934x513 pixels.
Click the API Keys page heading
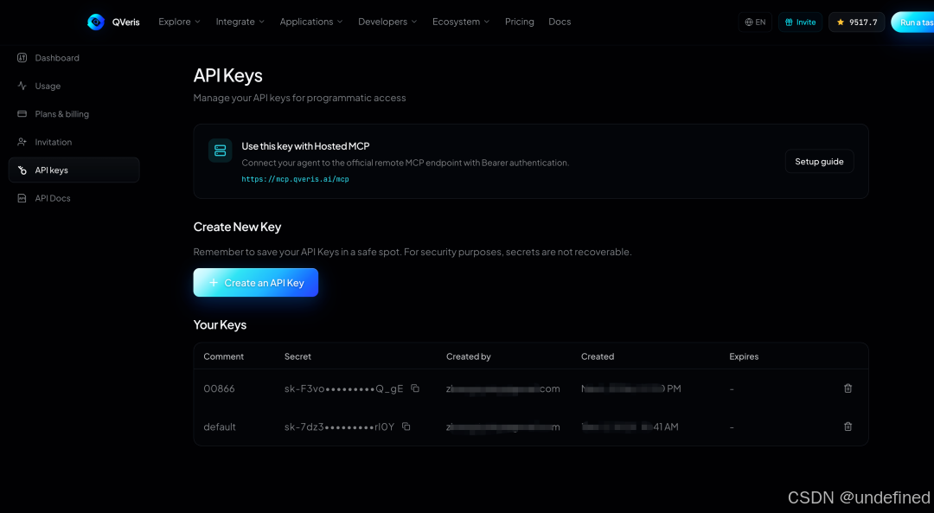click(x=228, y=75)
